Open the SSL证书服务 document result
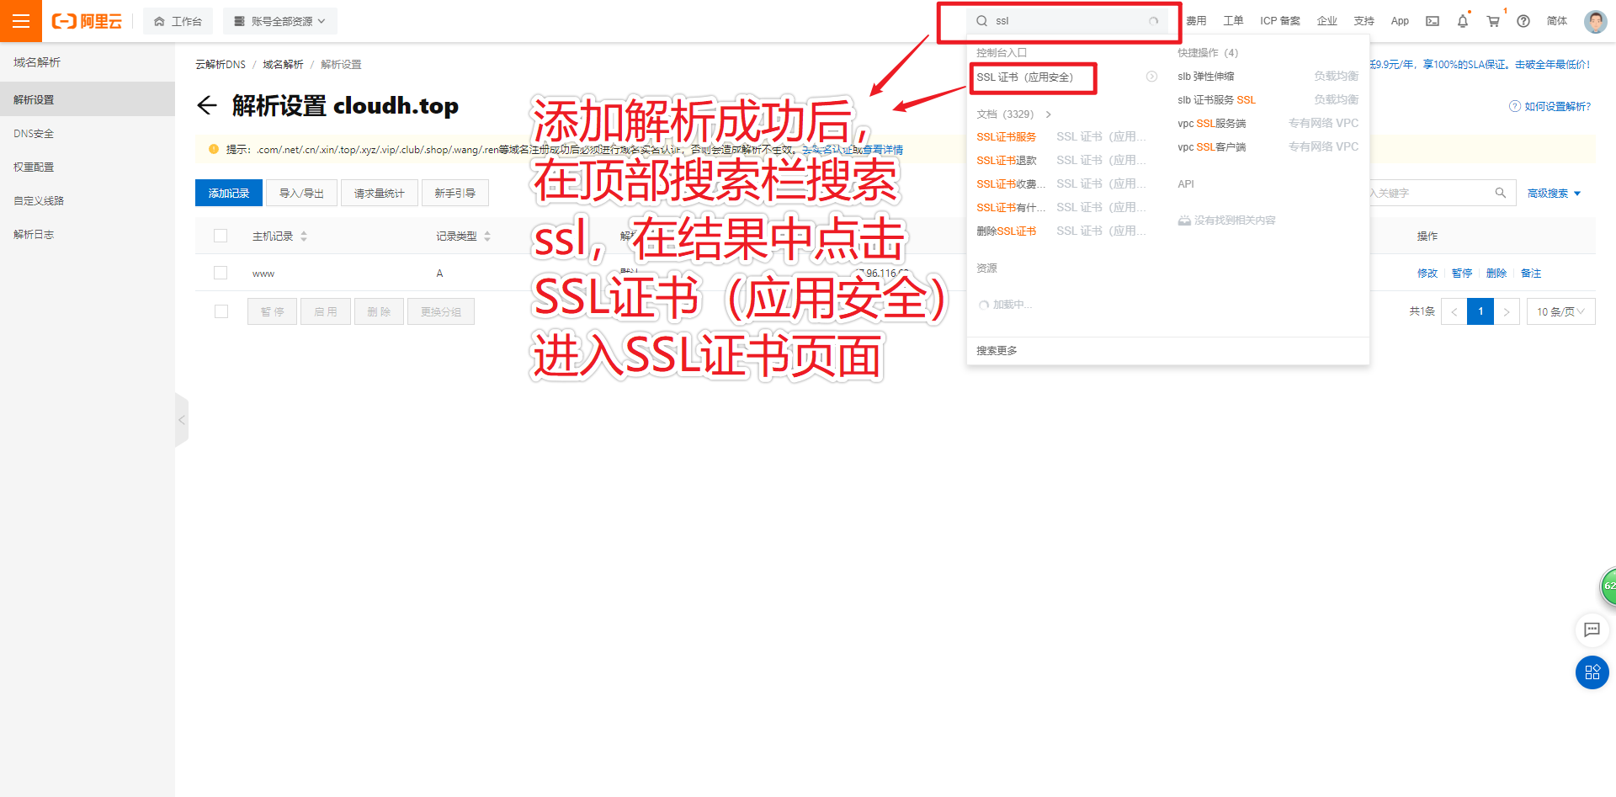The image size is (1616, 797). [1007, 136]
